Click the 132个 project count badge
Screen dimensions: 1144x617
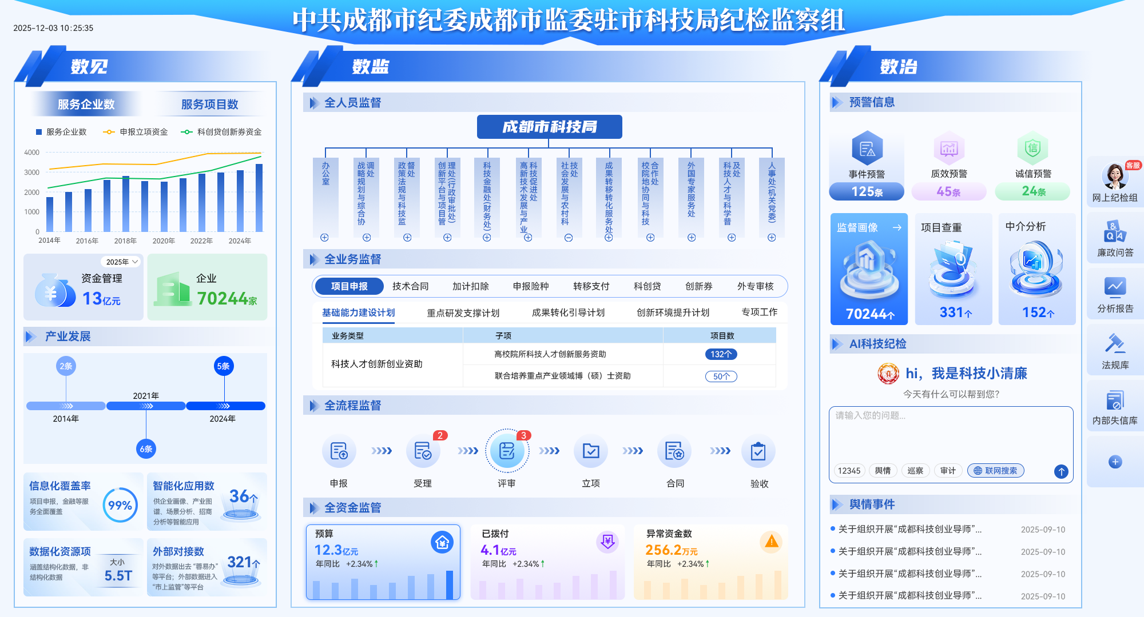721,354
